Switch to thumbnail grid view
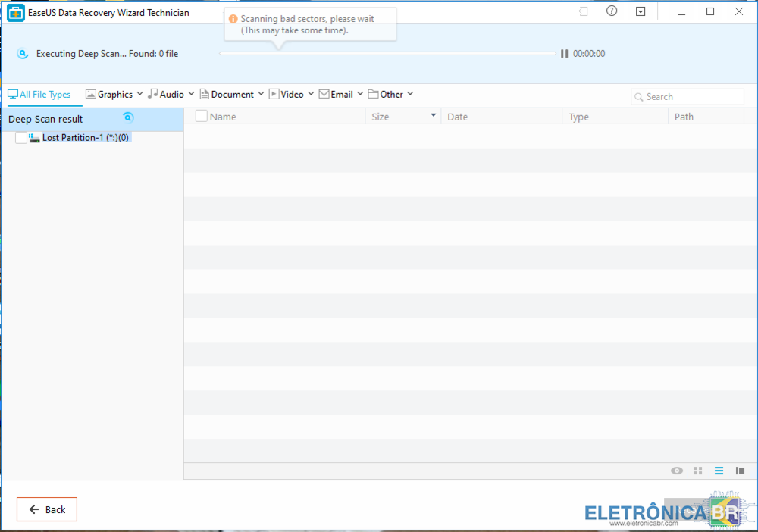758x532 pixels. coord(698,471)
